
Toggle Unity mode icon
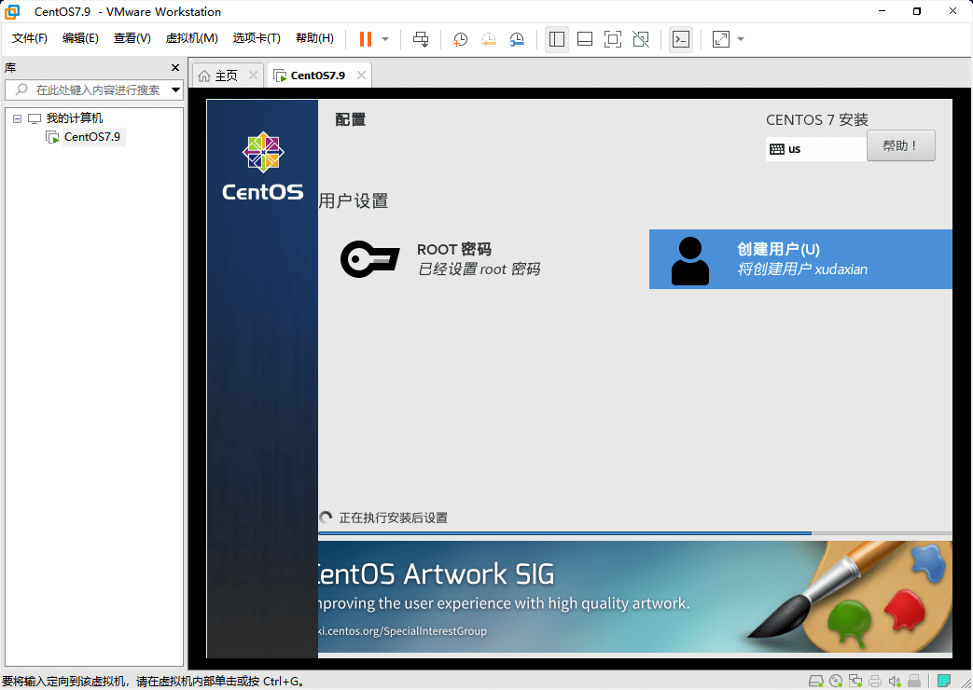click(x=641, y=39)
